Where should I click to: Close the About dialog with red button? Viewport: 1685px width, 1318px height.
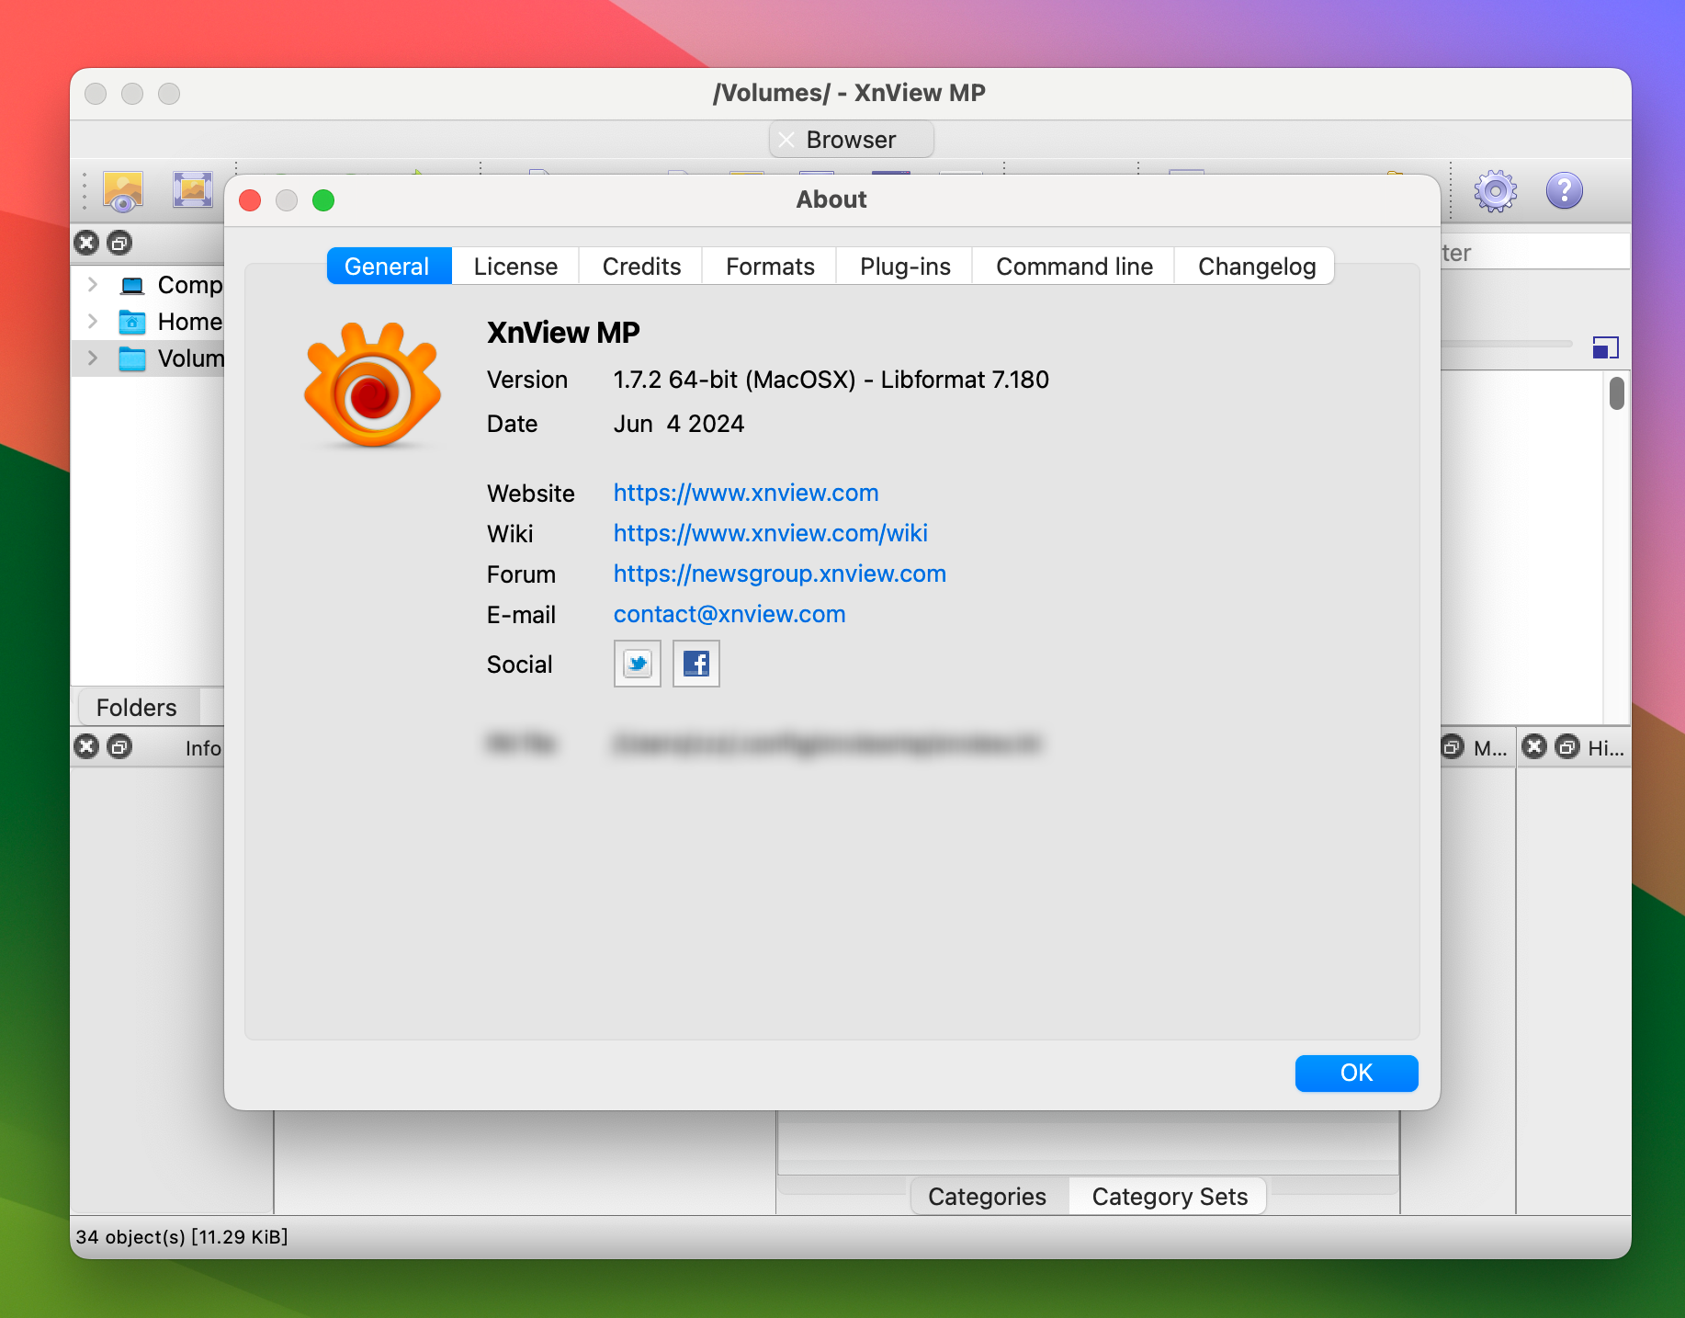click(x=250, y=200)
